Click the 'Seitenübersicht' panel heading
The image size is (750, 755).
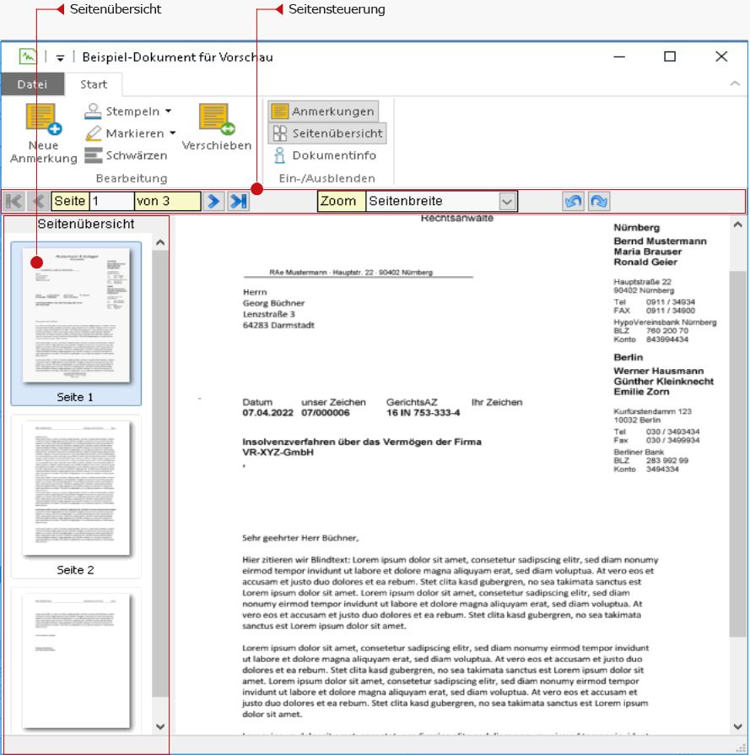(x=86, y=224)
